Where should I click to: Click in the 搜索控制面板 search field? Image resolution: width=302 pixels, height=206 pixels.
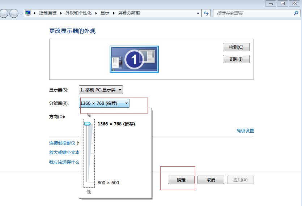tap(254, 13)
